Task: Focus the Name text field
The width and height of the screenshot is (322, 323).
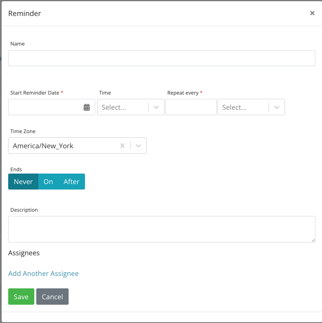Action: (161, 58)
